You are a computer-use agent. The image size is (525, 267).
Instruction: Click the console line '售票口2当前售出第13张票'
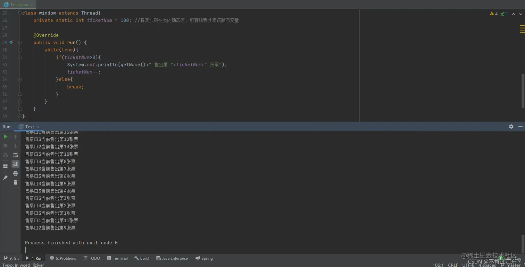[x=52, y=147]
